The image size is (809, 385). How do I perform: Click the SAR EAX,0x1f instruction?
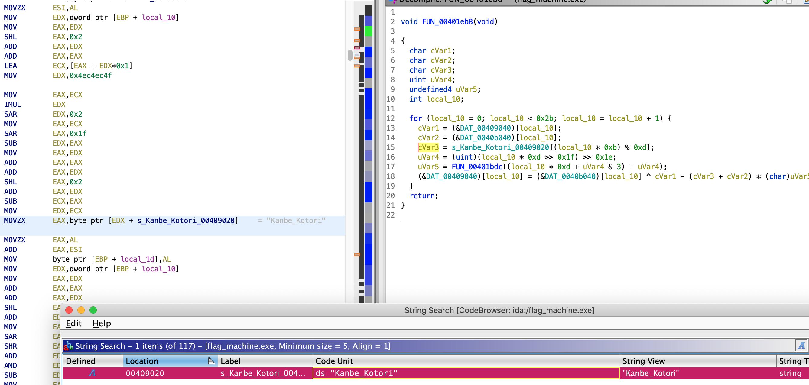(x=45, y=134)
